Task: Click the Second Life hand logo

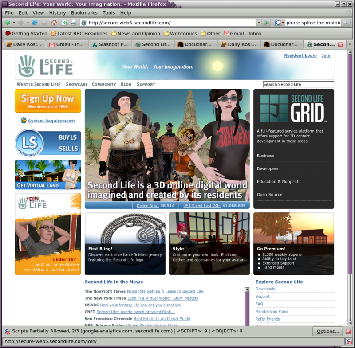Action: coord(27,66)
